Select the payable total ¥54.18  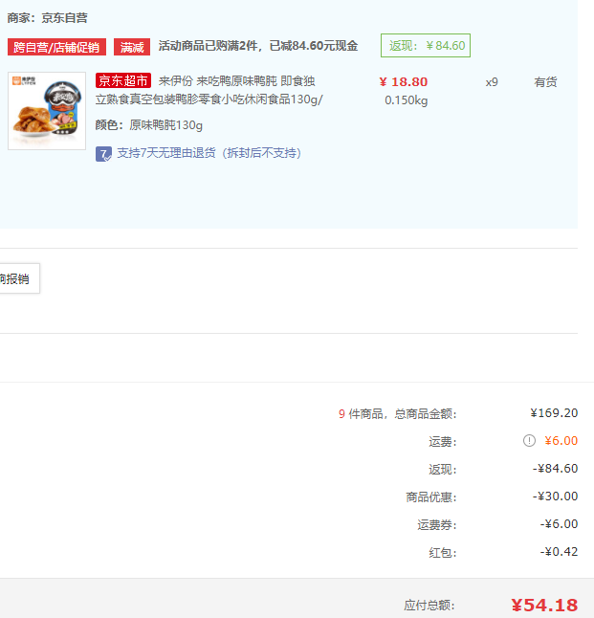click(544, 605)
